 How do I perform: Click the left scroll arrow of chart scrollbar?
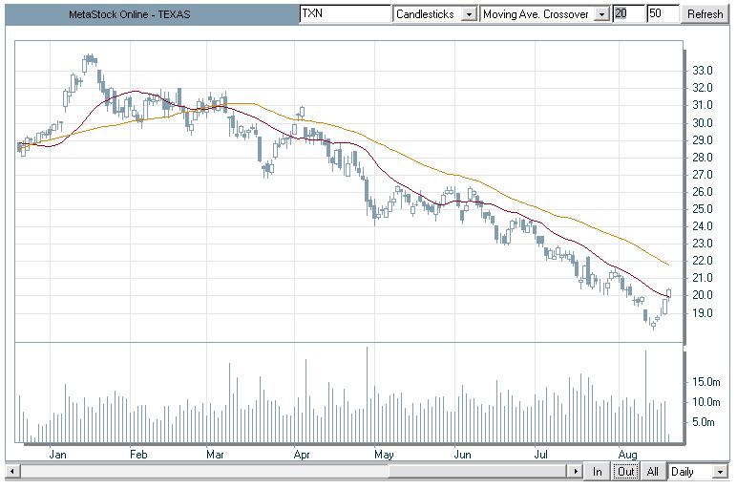pyautogui.click(x=12, y=471)
